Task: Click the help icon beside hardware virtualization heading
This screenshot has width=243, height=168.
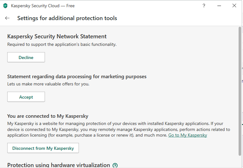Action: 115,165
